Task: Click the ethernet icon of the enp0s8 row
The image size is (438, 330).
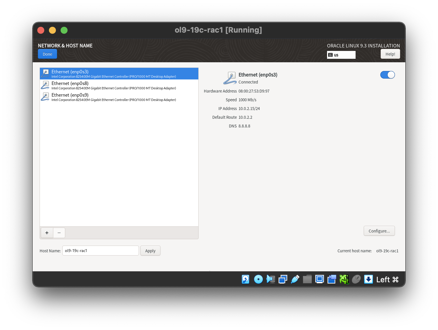Action: [x=45, y=85]
